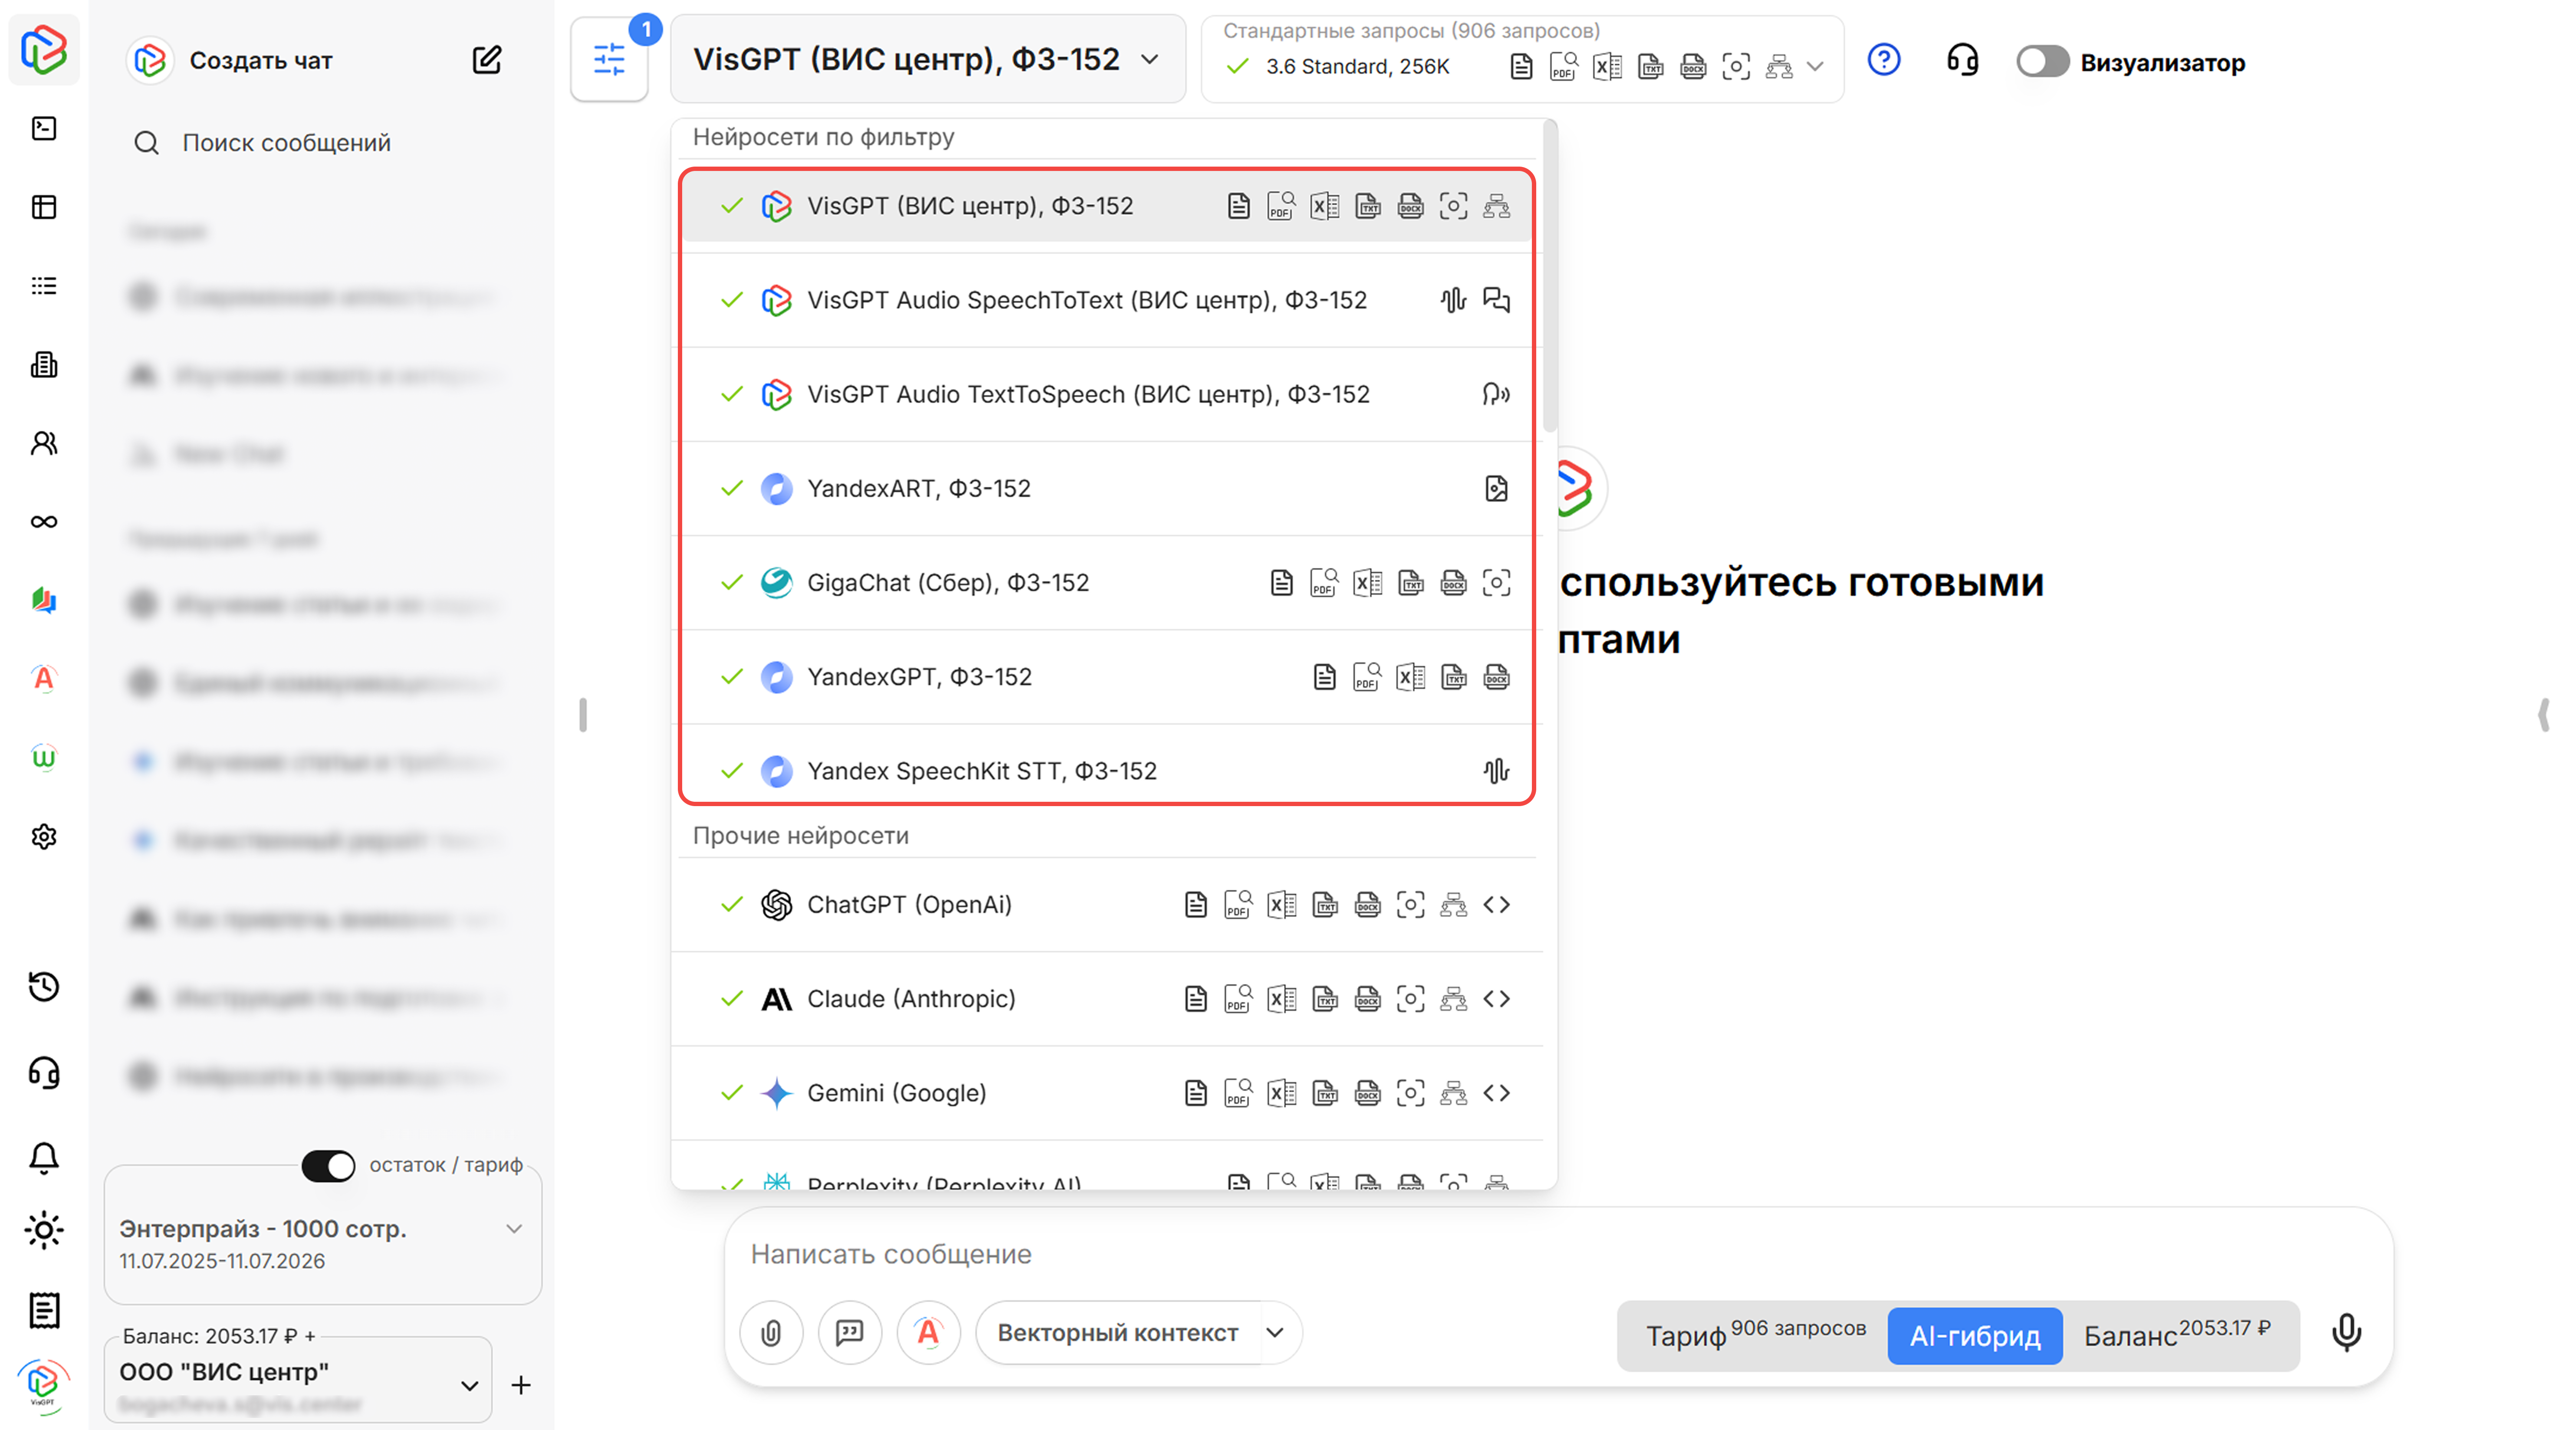Click the infinity icon in left sidebar
The width and height of the screenshot is (2576, 1430).
[x=44, y=522]
